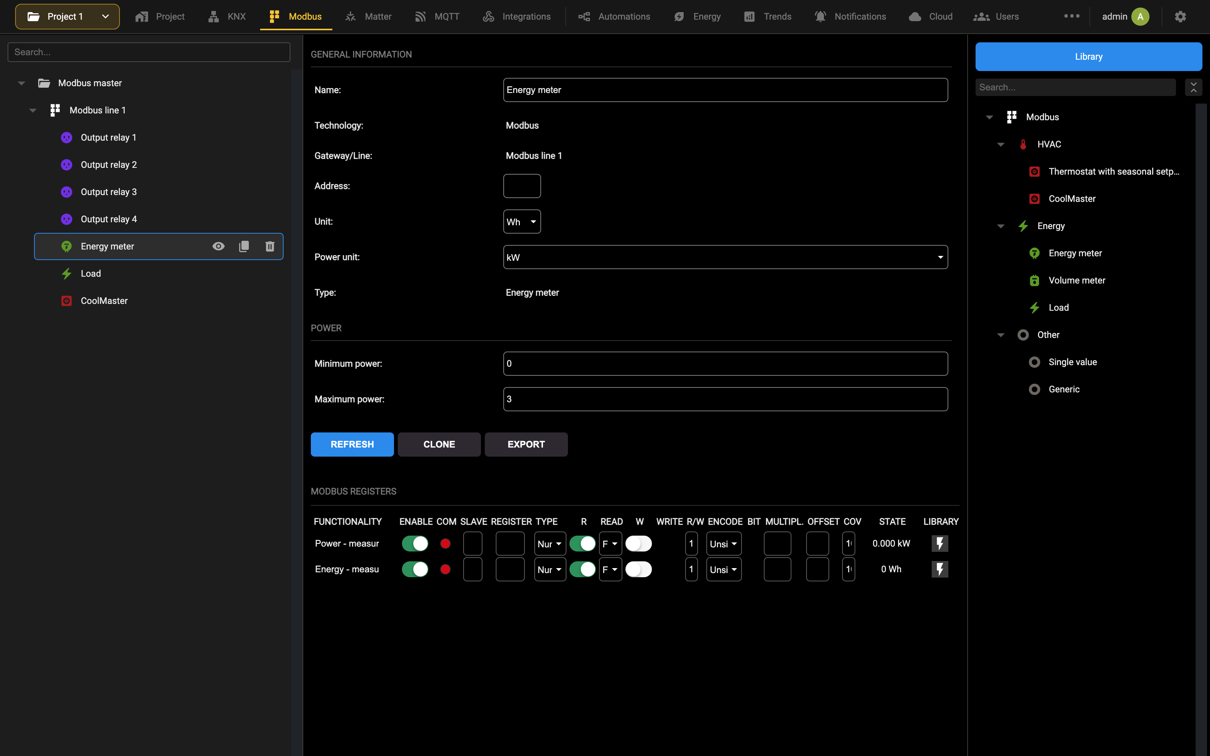
Task: Collapse the Modbus master tree node
Action: coord(22,83)
